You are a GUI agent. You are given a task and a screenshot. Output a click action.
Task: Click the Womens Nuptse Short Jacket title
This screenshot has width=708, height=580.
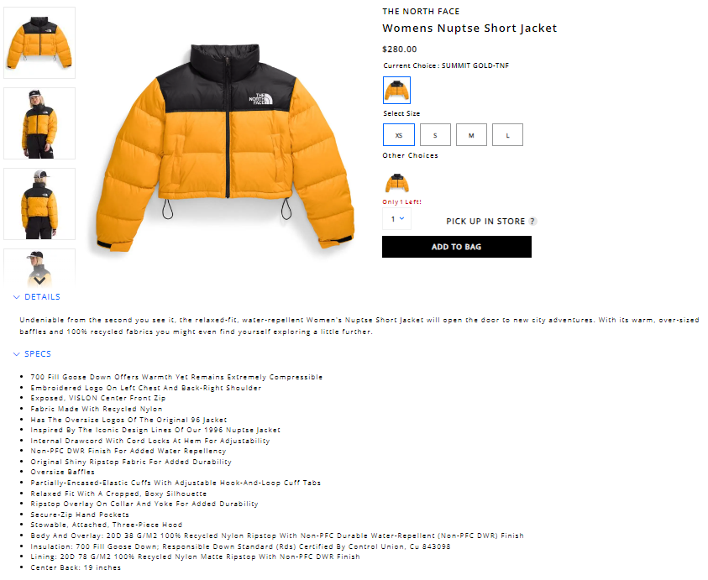[x=469, y=28]
